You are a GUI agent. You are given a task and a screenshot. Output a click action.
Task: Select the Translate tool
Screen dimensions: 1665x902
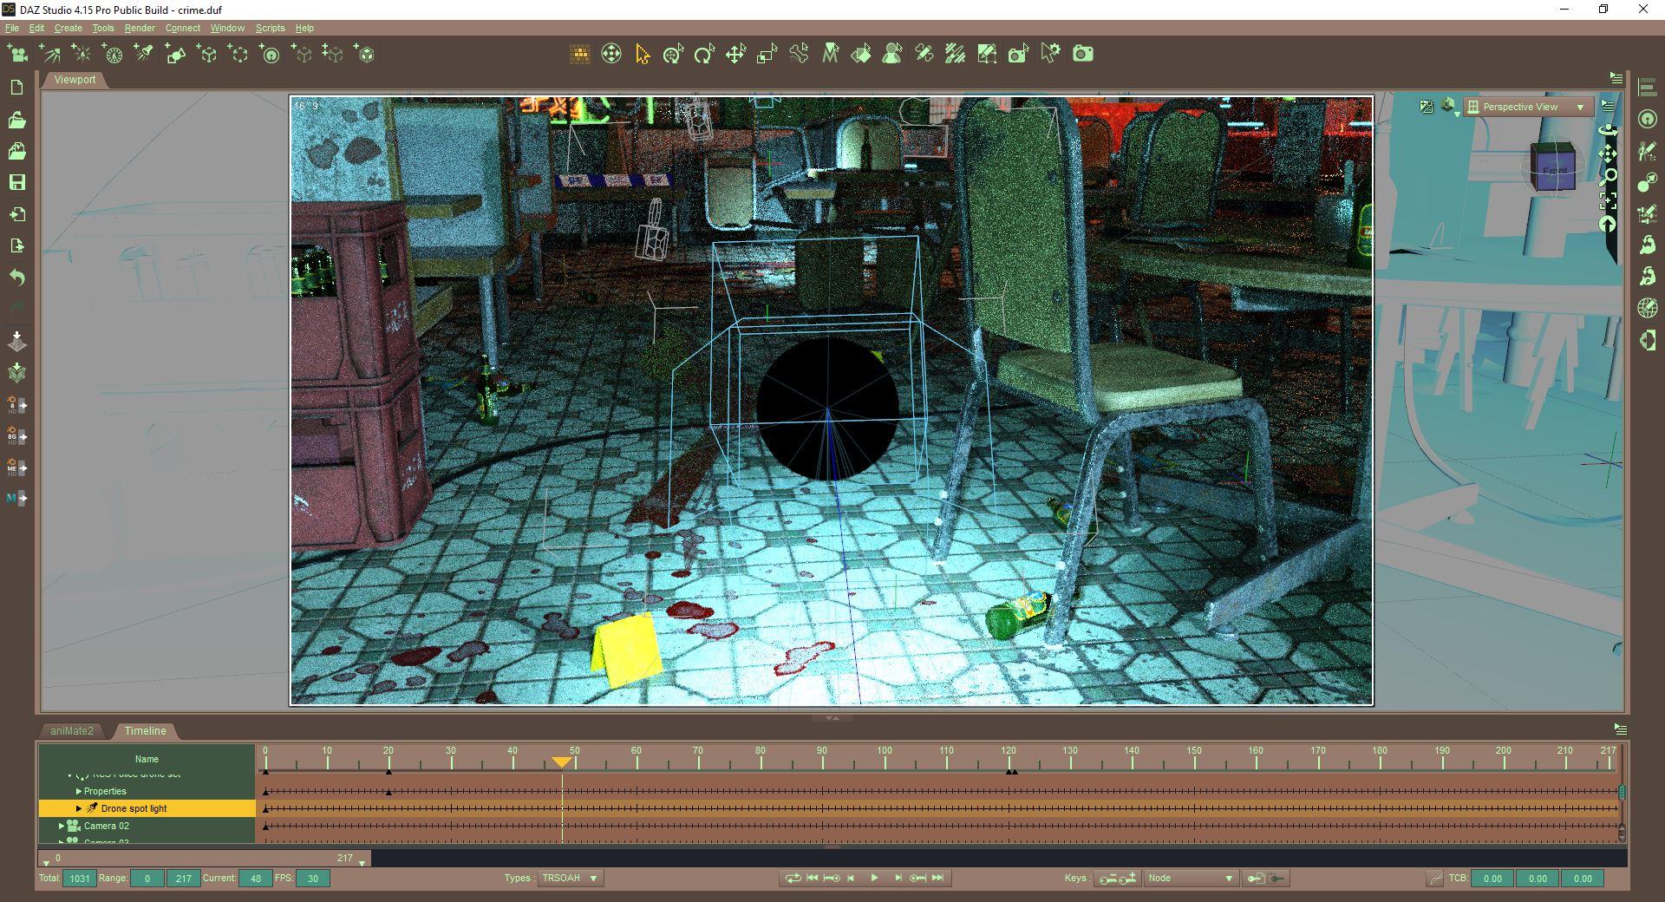[x=736, y=55]
